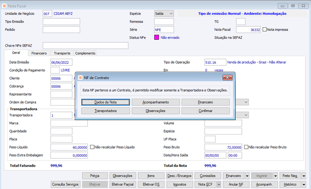The image size is (311, 189).
Task: Click the Cobrança code field 00006
Action: click(x=61, y=86)
